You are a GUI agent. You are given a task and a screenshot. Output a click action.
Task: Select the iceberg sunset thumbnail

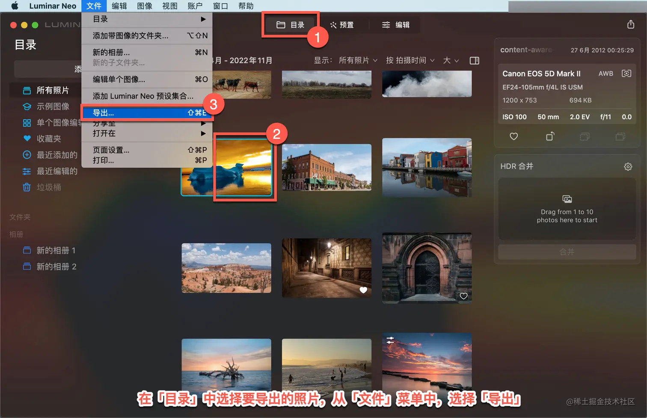[x=226, y=167]
